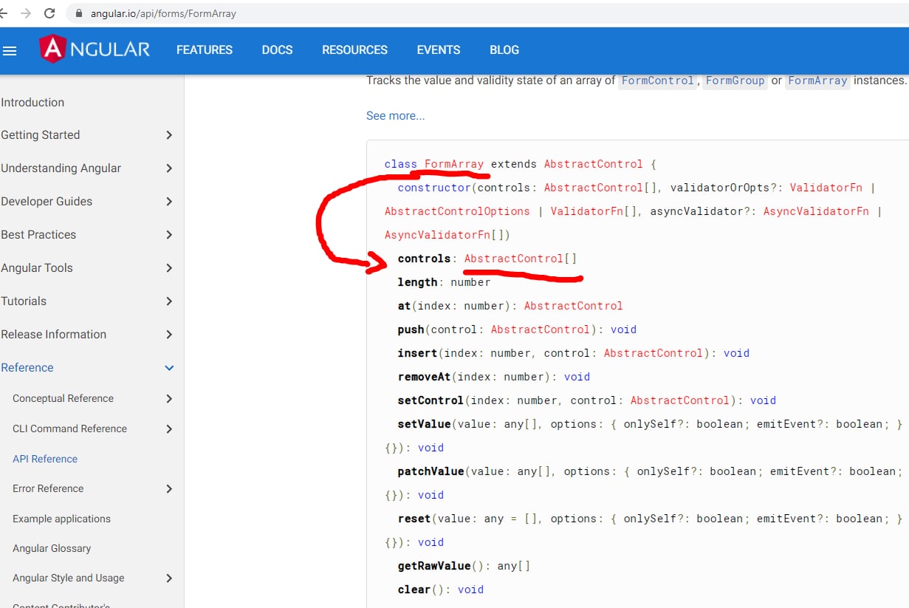Click the patchValue method name

click(431, 471)
